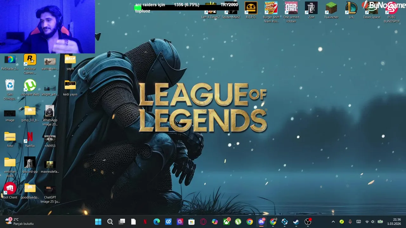Viewport: 406px width, 228px height.
Task: Open Netflix from the taskbar
Action: click(x=145, y=222)
